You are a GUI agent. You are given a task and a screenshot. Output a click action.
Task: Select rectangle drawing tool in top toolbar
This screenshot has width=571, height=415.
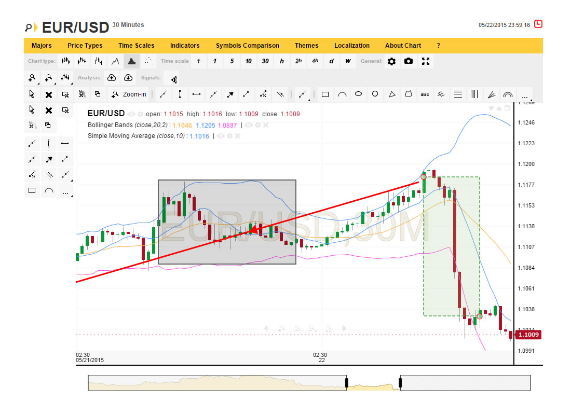pos(325,94)
